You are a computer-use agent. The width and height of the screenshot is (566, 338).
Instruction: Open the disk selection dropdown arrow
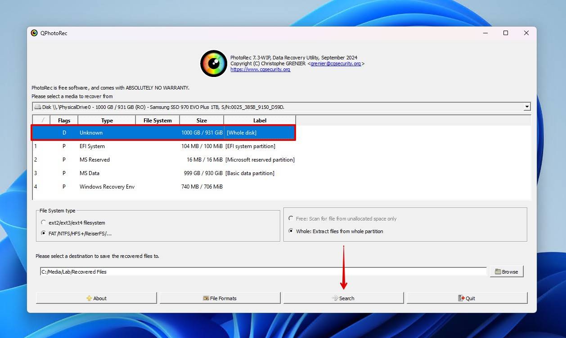[x=527, y=107]
